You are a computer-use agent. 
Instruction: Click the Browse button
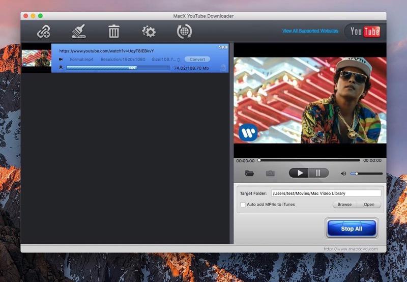click(x=345, y=204)
